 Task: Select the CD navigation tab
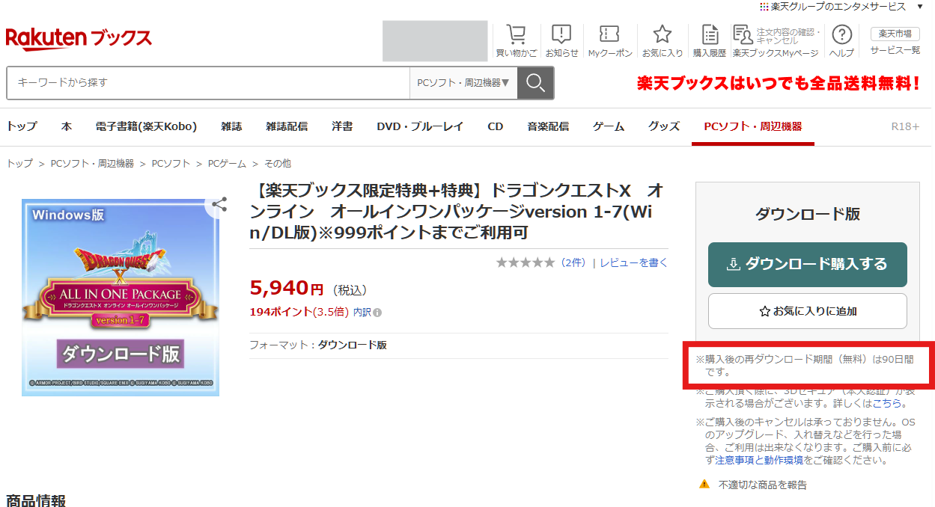click(x=495, y=126)
